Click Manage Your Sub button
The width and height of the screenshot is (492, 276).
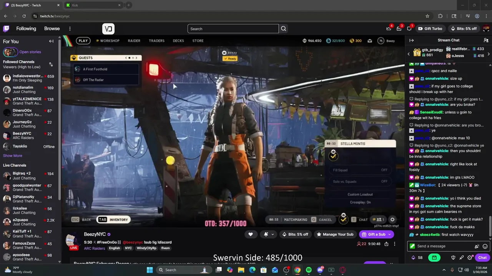click(335, 235)
